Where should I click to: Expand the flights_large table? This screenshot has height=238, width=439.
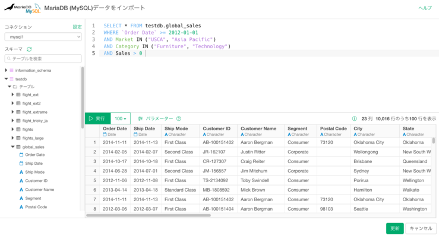click(12, 137)
